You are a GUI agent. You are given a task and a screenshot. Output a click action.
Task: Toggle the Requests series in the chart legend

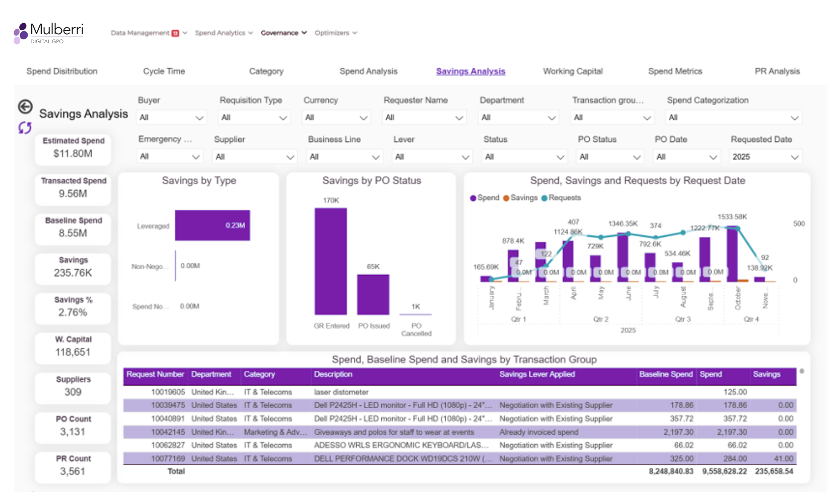coord(561,198)
